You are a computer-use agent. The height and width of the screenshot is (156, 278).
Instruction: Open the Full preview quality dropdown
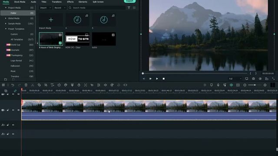point(235,79)
